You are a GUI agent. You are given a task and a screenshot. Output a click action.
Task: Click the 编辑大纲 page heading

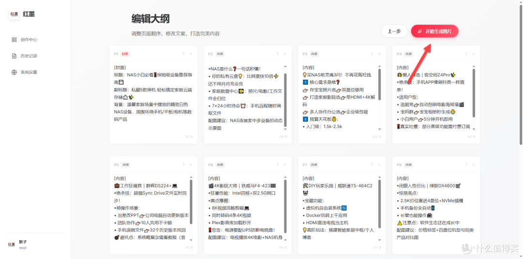151,19
